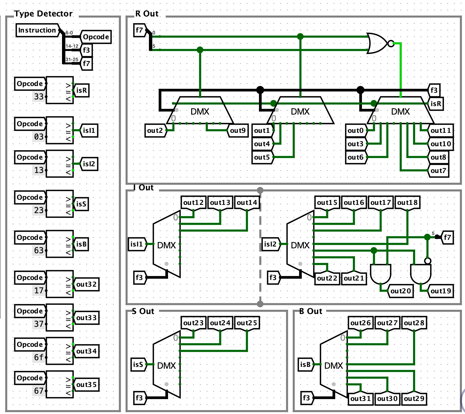Screen dimensions: 465x414
Task: Select the comparator outputting isS
Action: pos(60,204)
